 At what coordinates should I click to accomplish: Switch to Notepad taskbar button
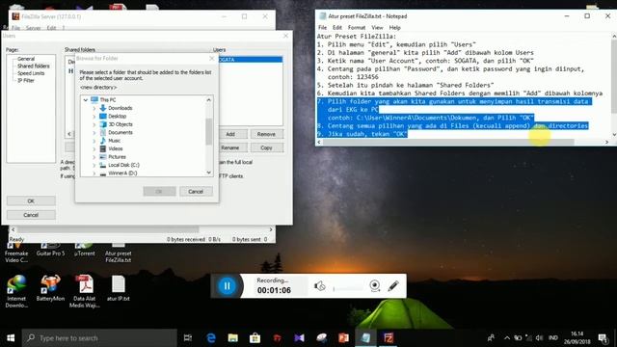click(x=365, y=338)
